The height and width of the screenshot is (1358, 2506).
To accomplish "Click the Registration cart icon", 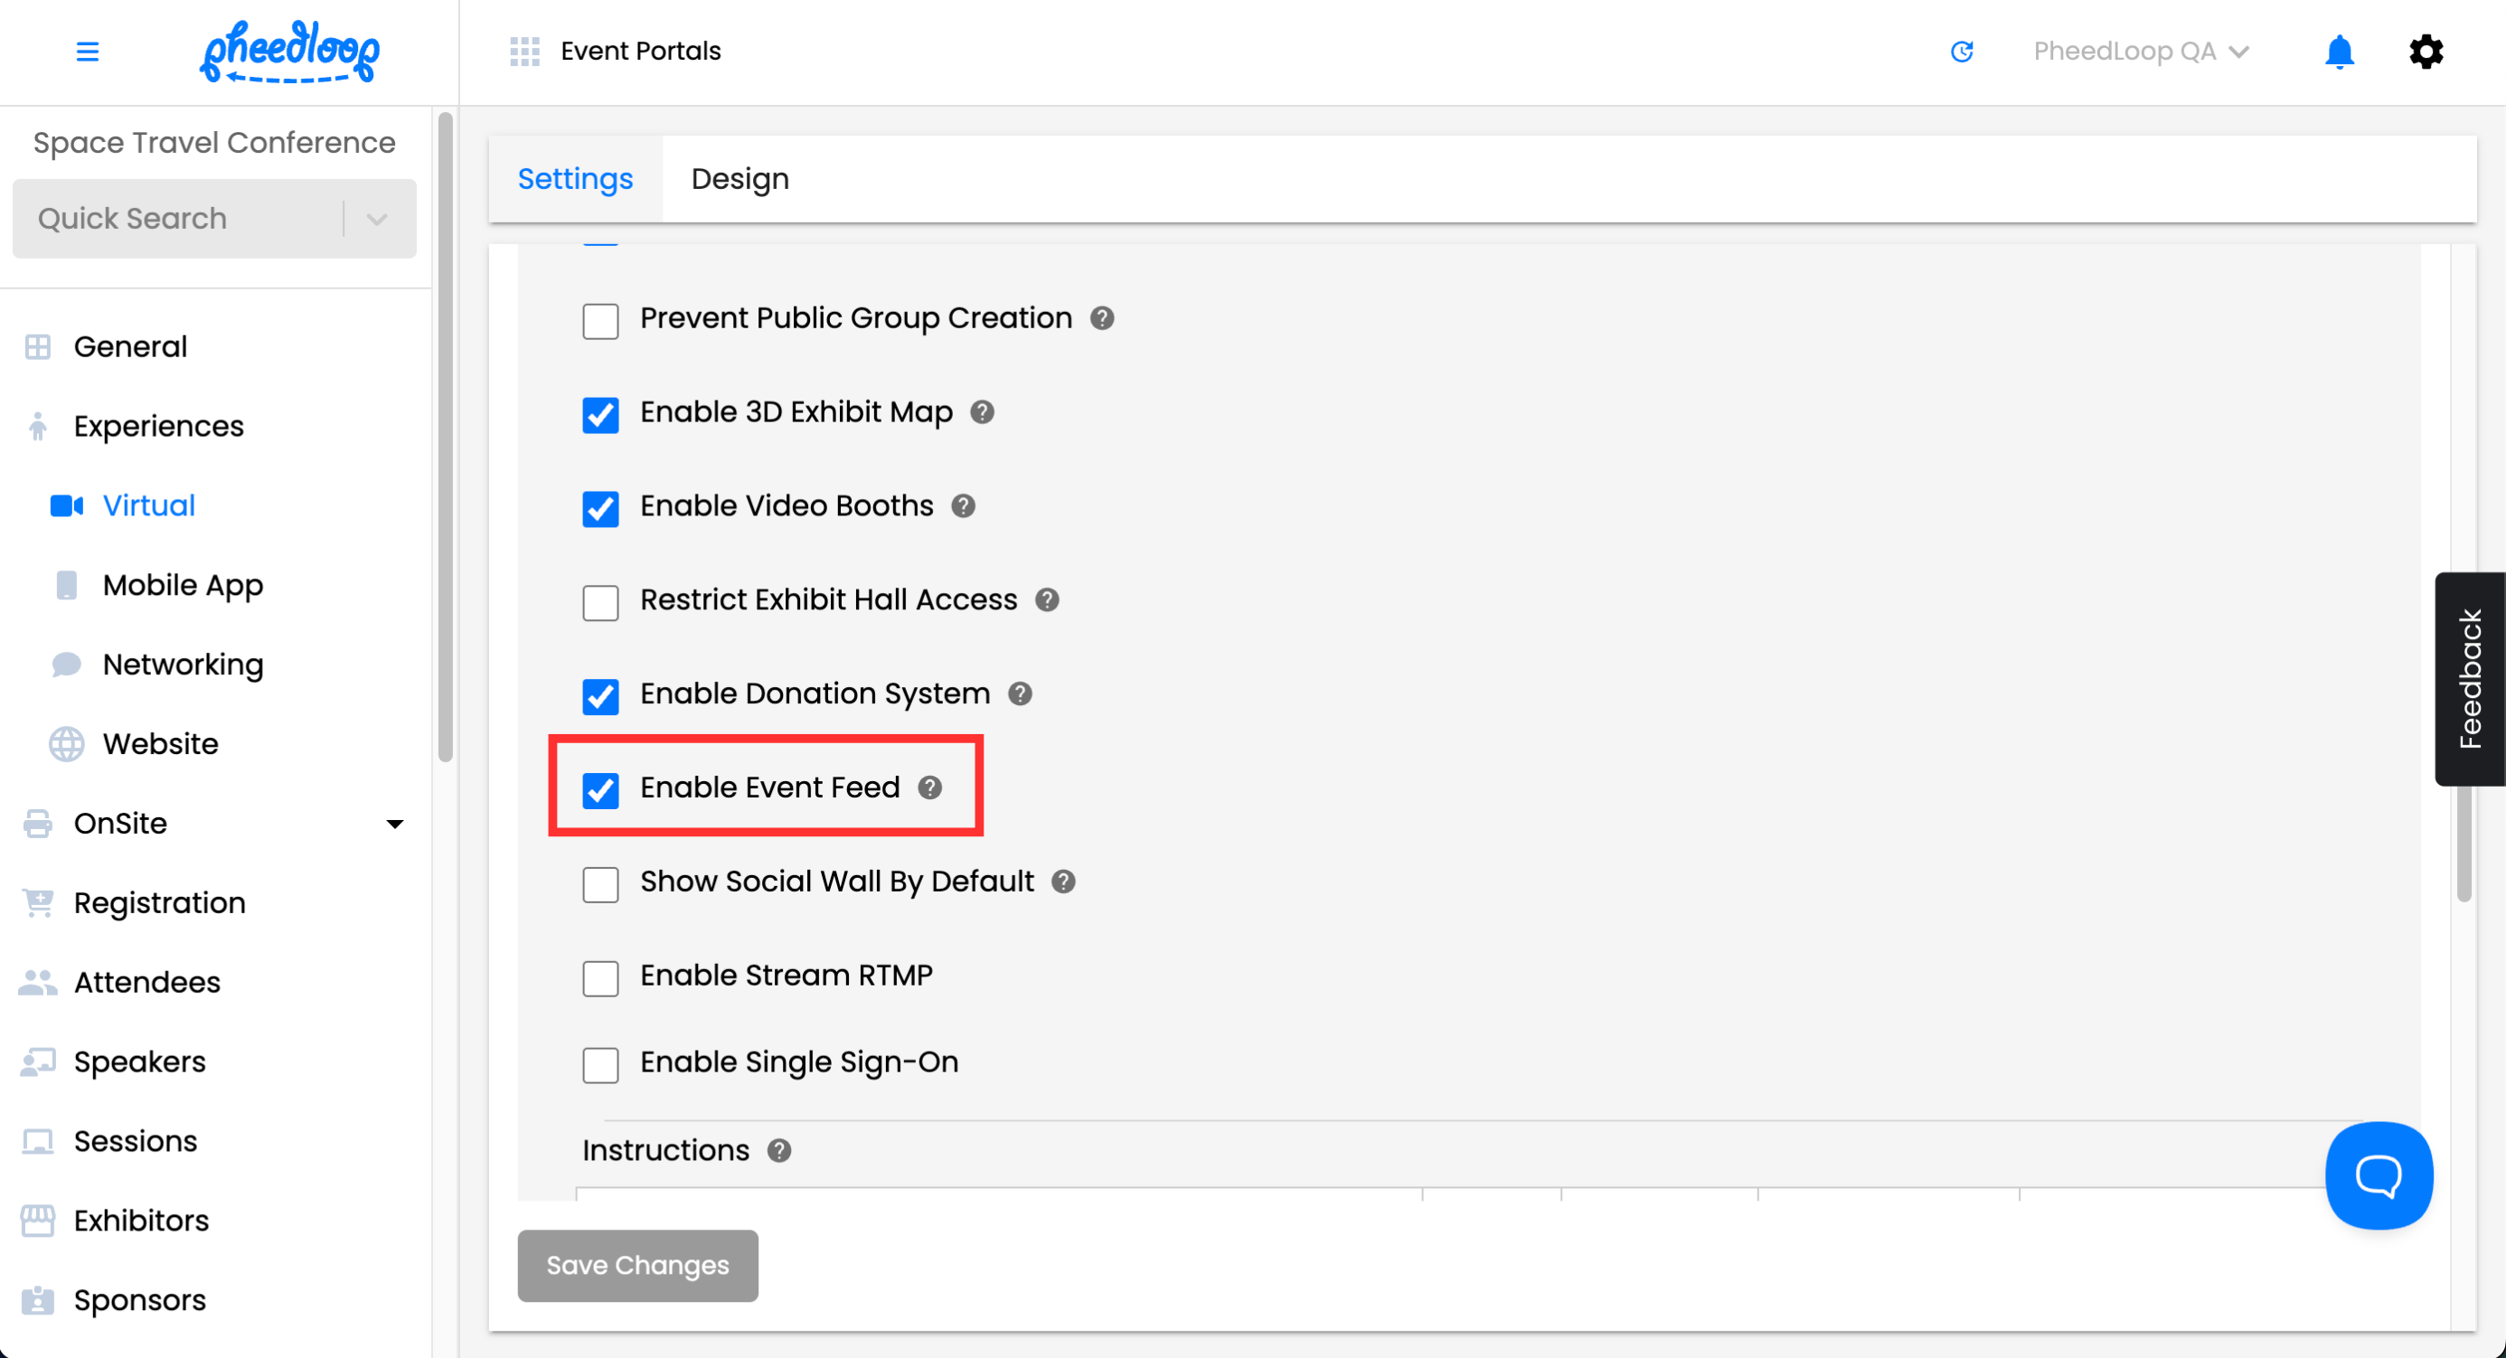I will 38,902.
